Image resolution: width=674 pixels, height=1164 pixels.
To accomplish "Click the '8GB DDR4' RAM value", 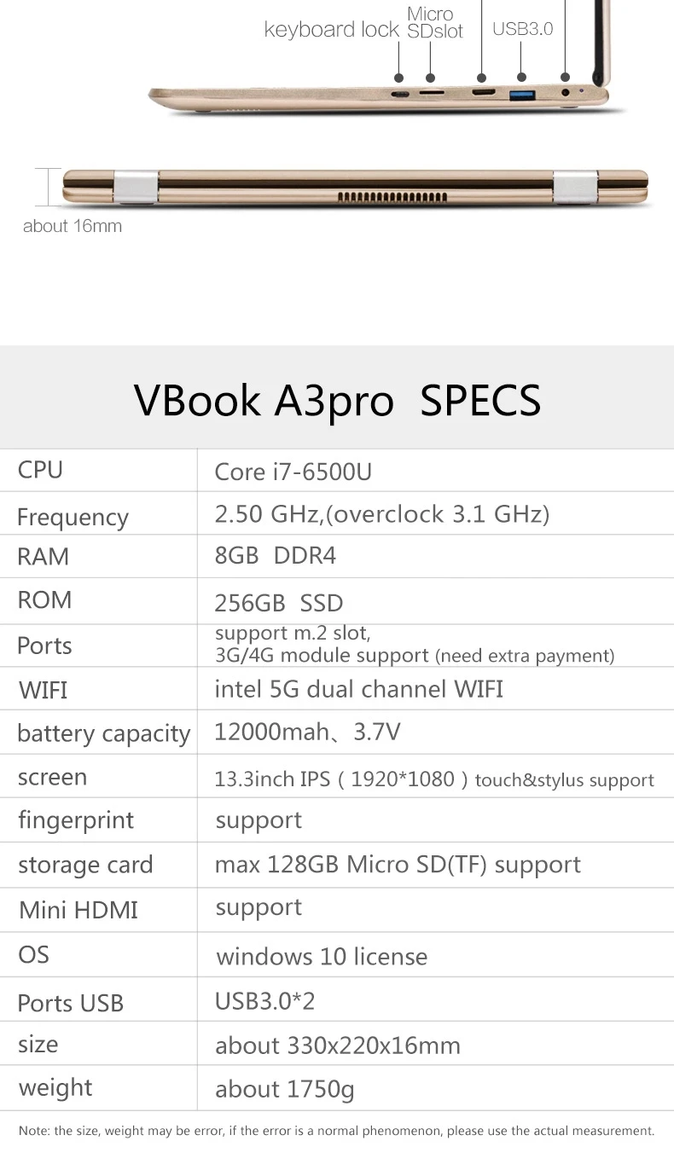I will tap(276, 556).
